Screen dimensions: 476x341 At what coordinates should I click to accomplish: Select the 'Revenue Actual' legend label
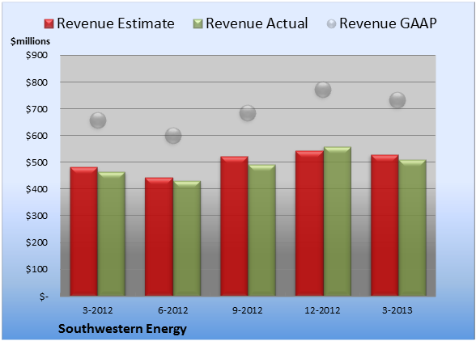(x=257, y=23)
